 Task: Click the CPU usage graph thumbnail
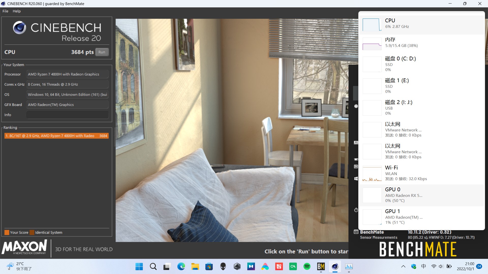372,25
